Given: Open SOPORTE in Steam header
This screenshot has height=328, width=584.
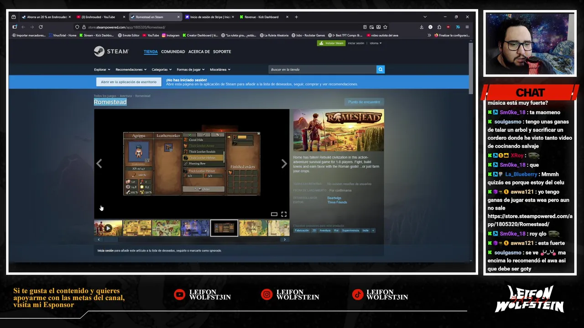Looking at the screenshot, I should (222, 51).
